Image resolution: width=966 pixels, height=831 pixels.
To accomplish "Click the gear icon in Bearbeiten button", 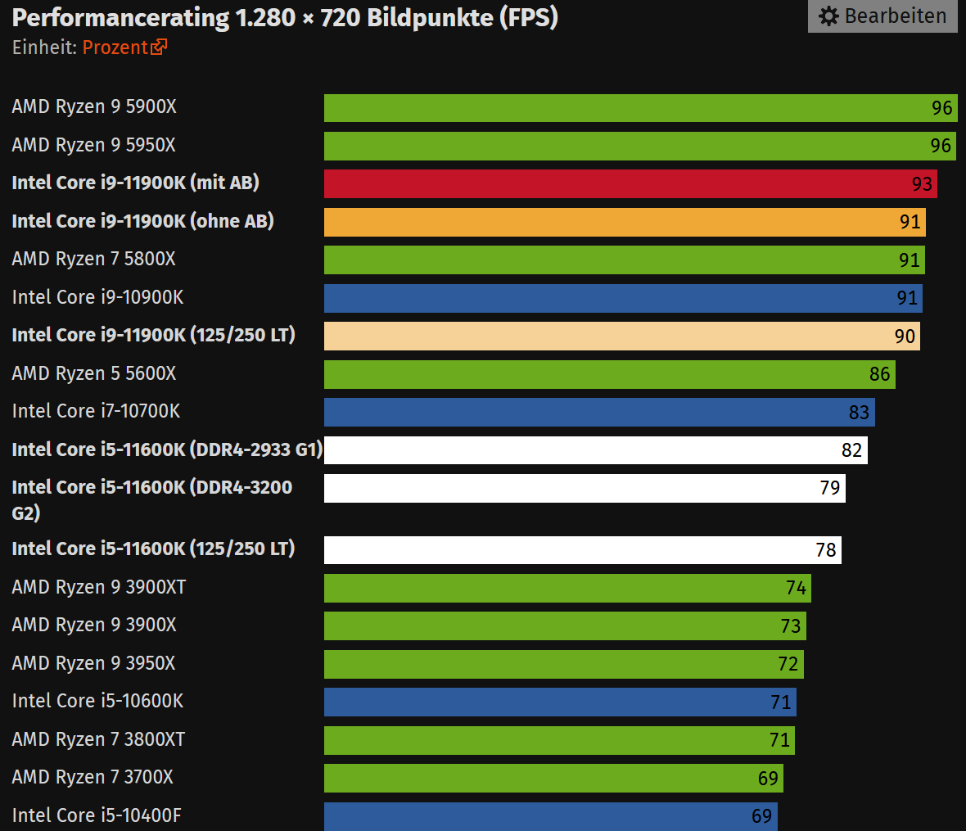I will pyautogui.click(x=829, y=16).
